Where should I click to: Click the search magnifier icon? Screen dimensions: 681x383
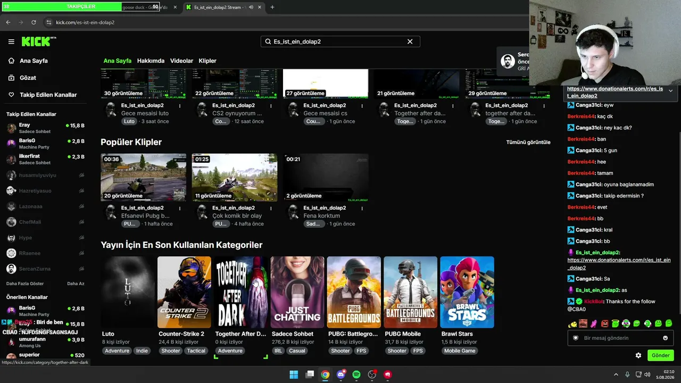tap(268, 41)
